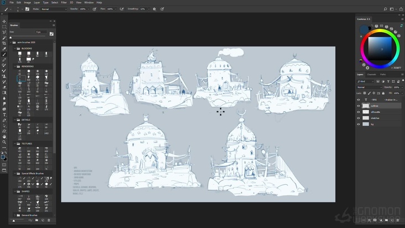Select the Magic Wand tool
The height and width of the screenshot is (228, 405).
coord(4,38)
